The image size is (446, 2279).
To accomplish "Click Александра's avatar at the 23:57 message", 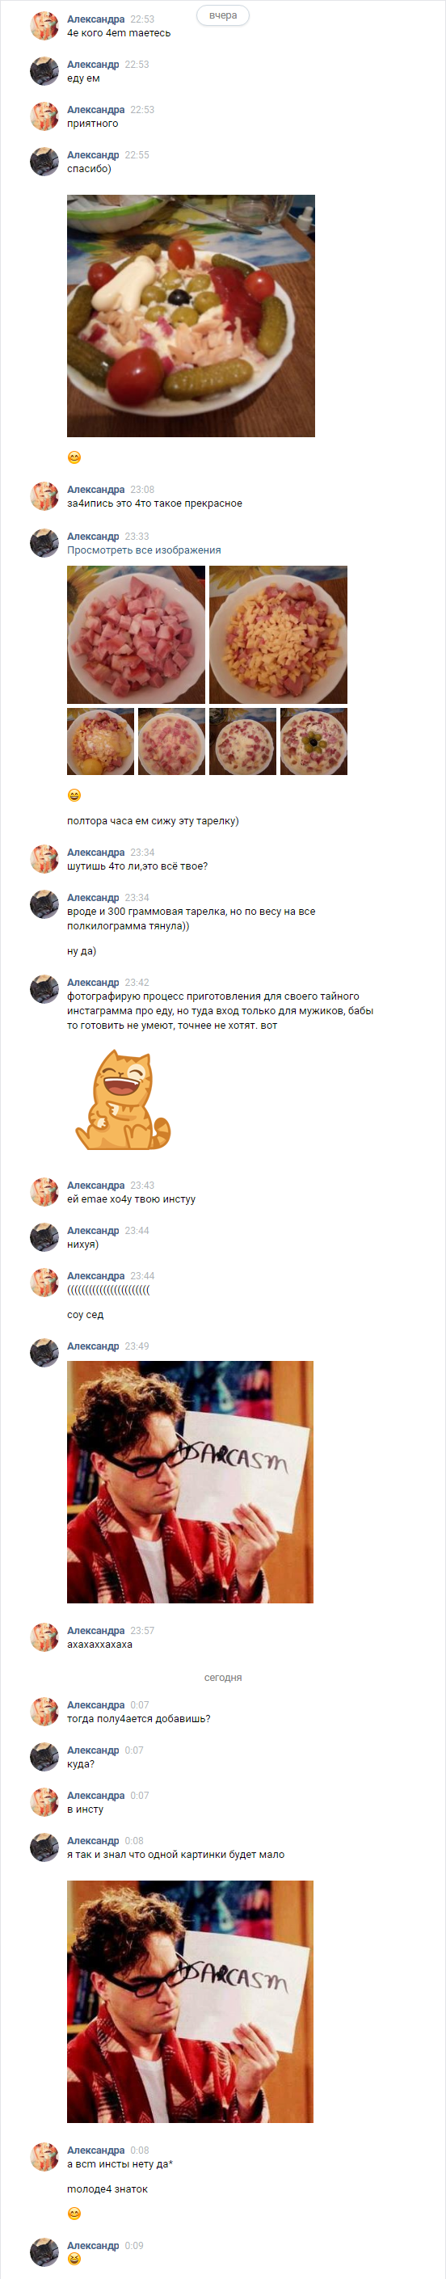I will 44,1637.
